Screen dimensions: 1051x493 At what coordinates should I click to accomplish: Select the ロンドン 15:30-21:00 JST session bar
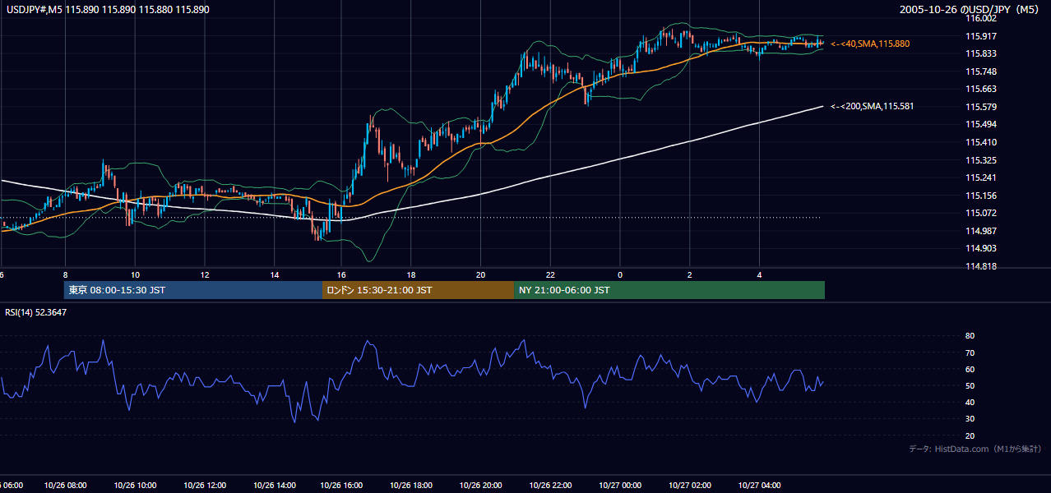(418, 290)
